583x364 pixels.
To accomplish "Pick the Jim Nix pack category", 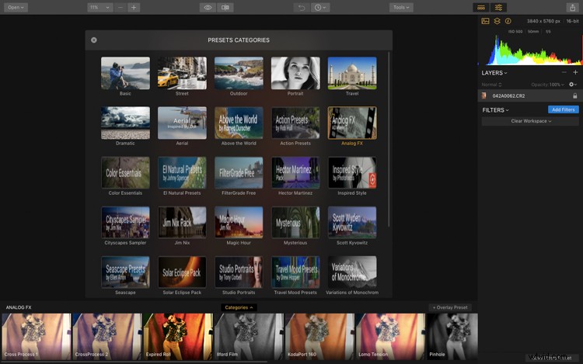I will pyautogui.click(x=182, y=226).
